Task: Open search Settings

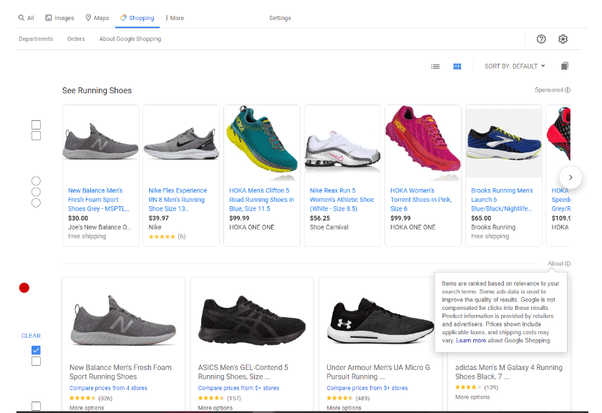Action: pyautogui.click(x=280, y=18)
